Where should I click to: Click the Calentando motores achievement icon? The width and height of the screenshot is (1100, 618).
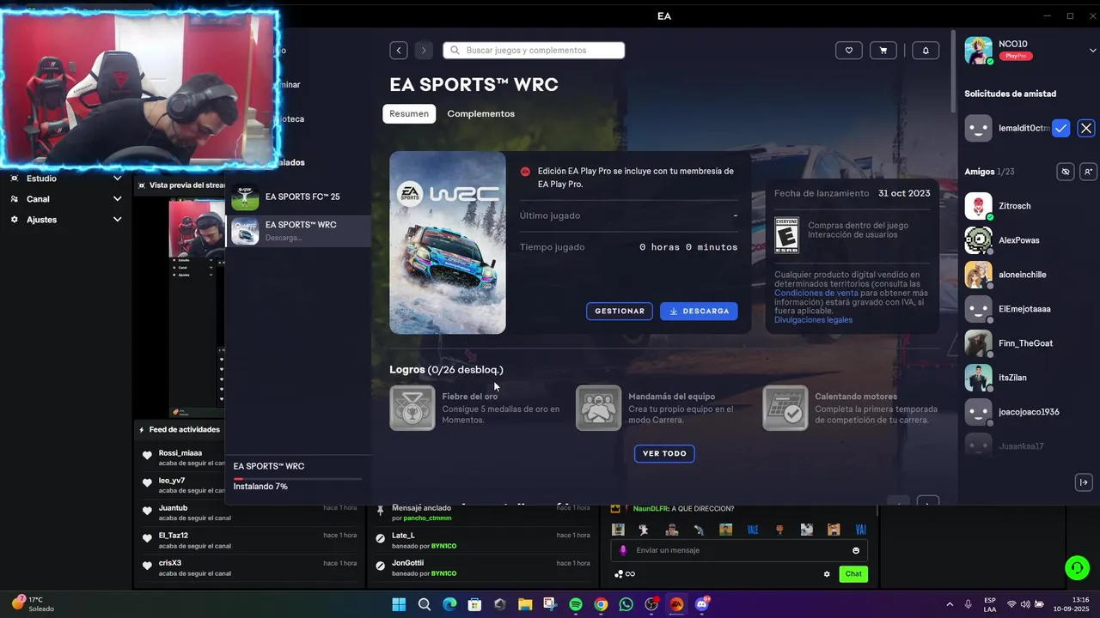(785, 408)
